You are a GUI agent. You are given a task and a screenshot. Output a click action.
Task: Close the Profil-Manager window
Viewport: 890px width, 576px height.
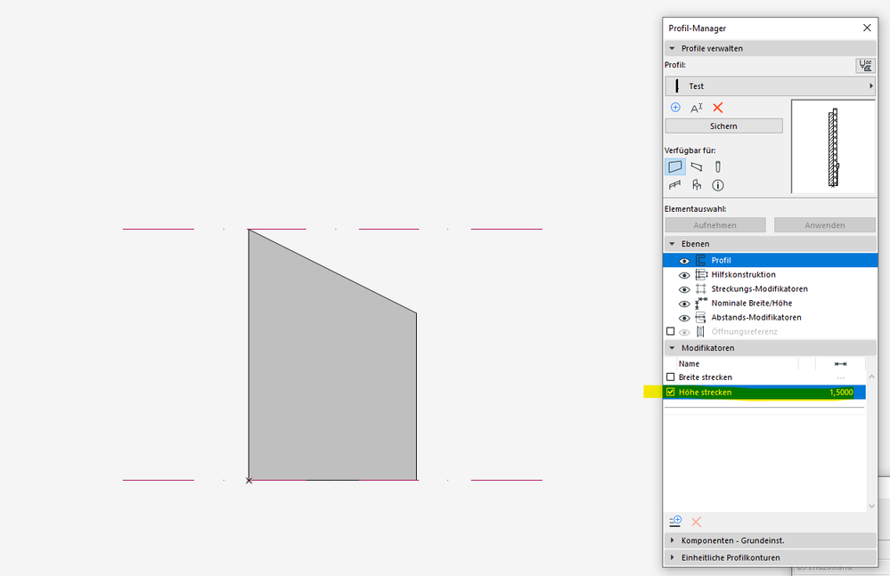pyautogui.click(x=867, y=28)
